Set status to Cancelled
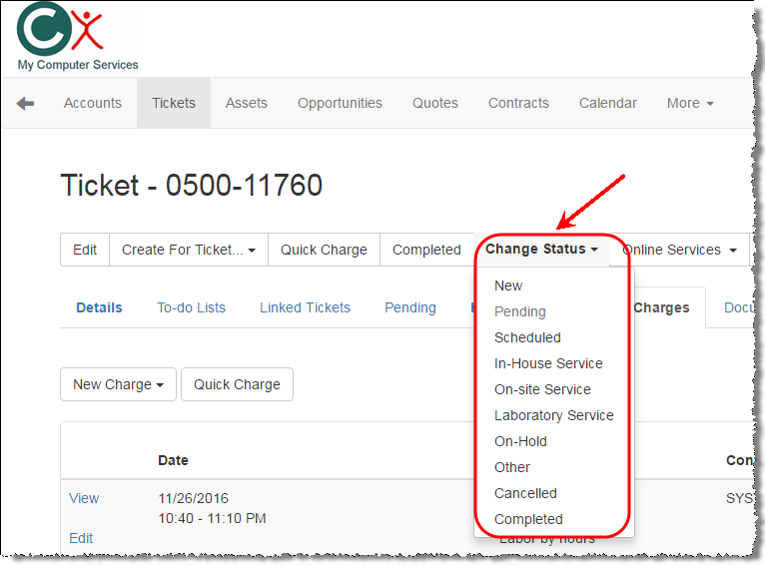Screen dimensions: 765x565 (525, 493)
